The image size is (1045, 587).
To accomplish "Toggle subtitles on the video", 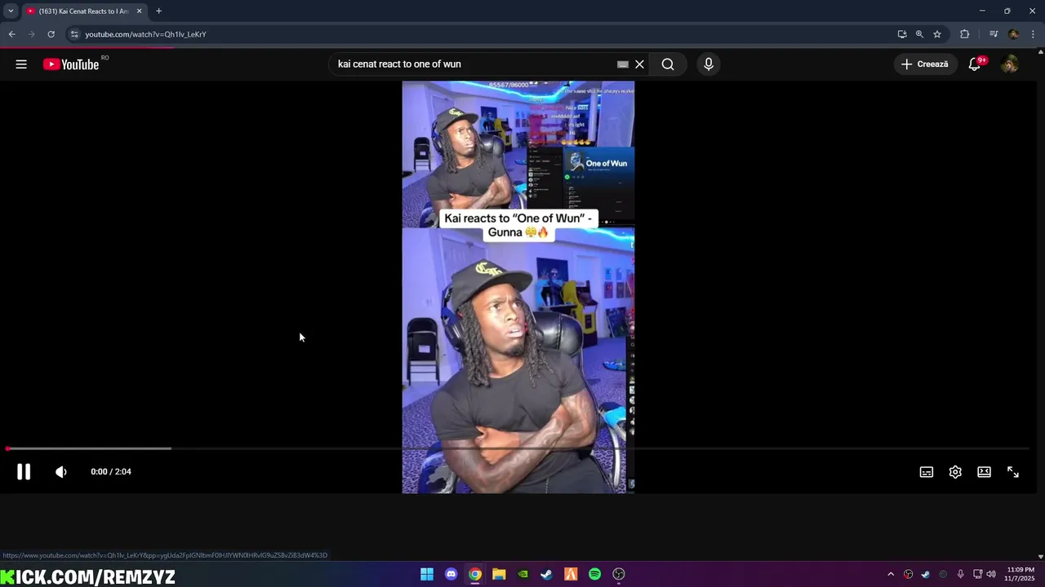I will tap(927, 472).
